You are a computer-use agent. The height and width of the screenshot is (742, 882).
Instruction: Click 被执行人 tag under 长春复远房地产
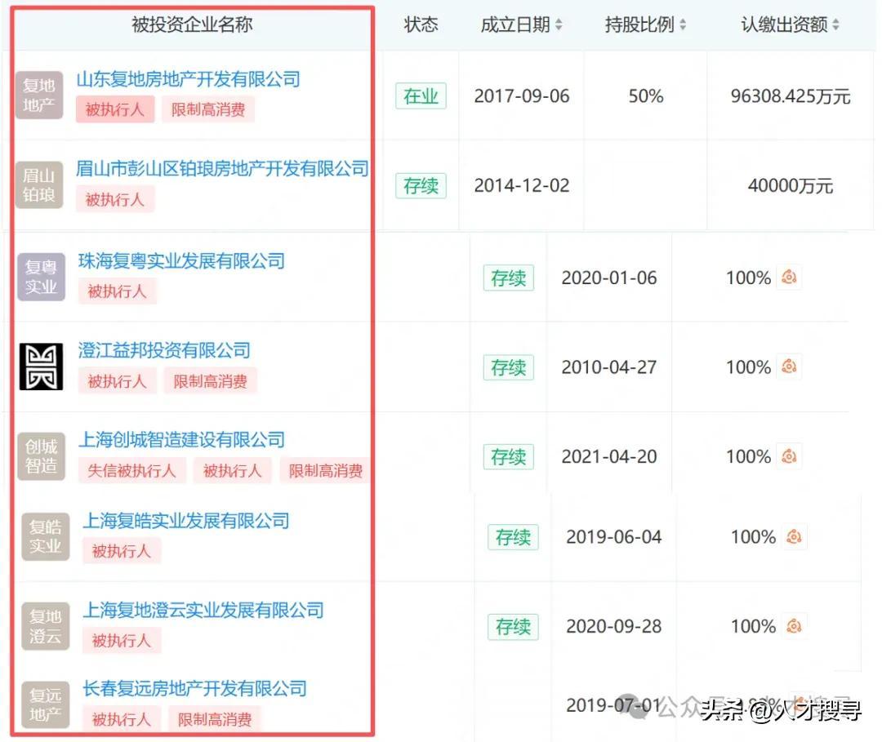click(122, 719)
